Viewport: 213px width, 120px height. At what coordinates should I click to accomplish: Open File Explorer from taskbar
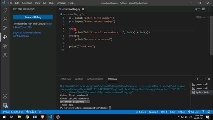20,117
